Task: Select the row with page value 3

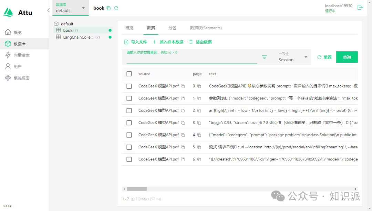Action: tap(129, 123)
